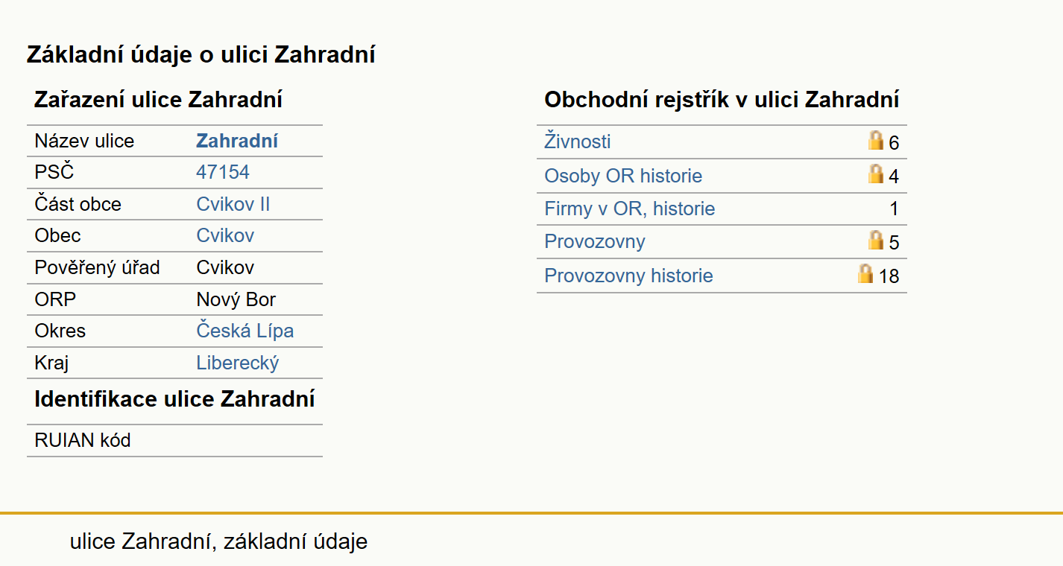Screen dimensions: 1063x566
Task: Click the Obchodní rejstřík v ulici Zahradní heading
Action: [722, 100]
